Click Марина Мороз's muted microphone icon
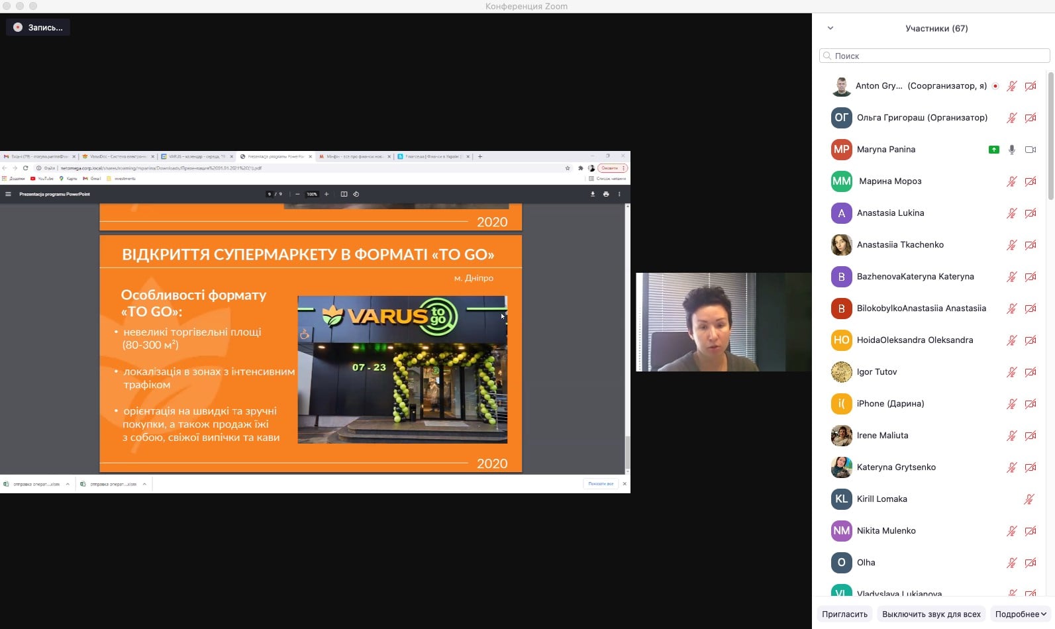Image resolution: width=1055 pixels, height=629 pixels. 1011,181
